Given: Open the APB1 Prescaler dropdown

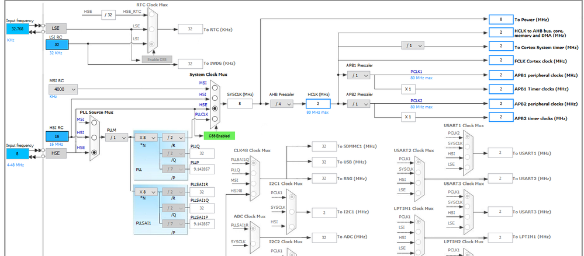Looking at the screenshot, I should pyautogui.click(x=359, y=75).
